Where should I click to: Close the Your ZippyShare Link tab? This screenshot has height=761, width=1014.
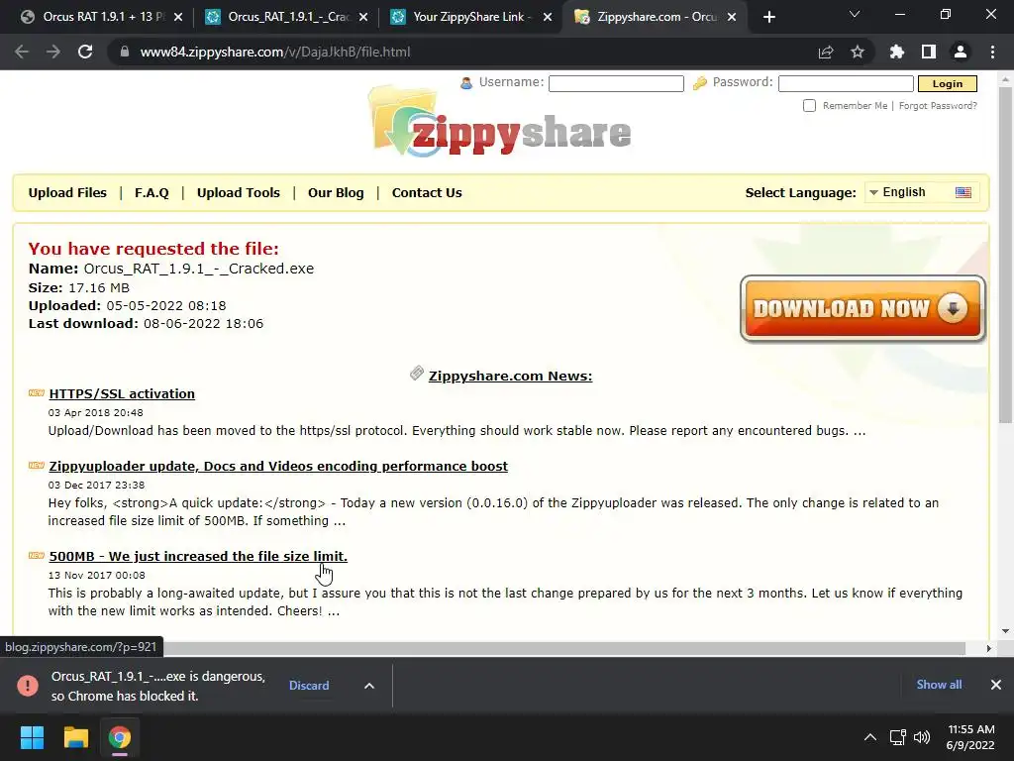(x=548, y=17)
